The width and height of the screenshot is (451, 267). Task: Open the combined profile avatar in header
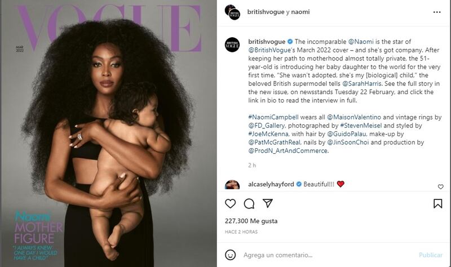click(232, 12)
